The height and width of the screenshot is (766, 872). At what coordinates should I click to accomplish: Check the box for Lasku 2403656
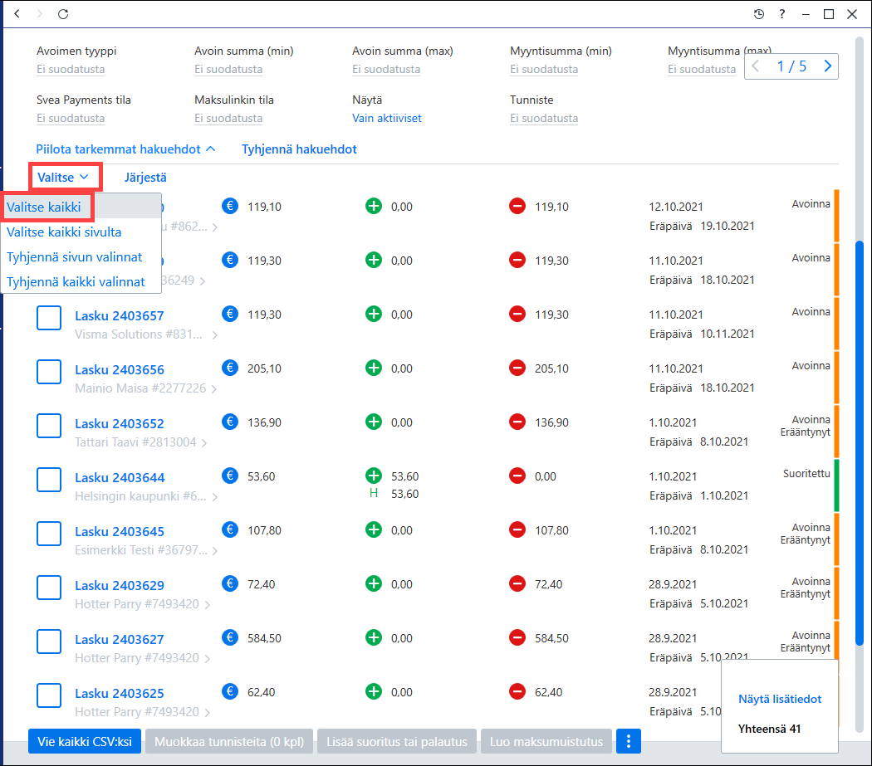[x=49, y=372]
